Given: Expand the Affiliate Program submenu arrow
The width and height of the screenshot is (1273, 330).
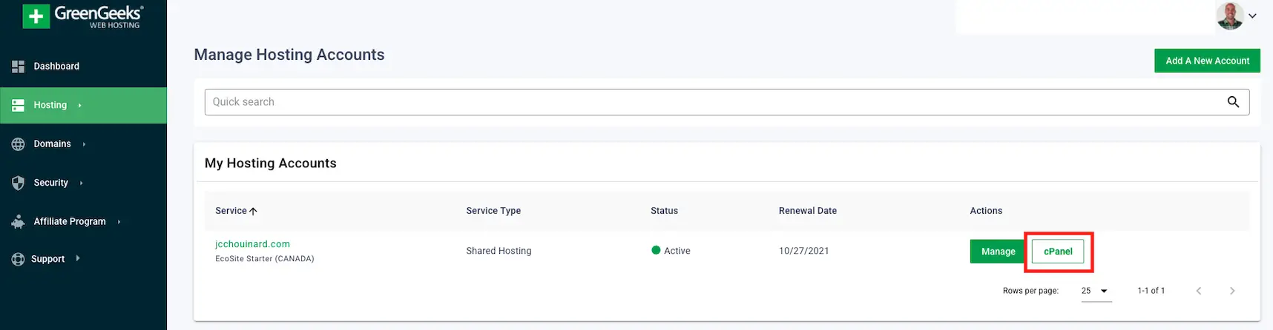Looking at the screenshot, I should click(x=119, y=221).
